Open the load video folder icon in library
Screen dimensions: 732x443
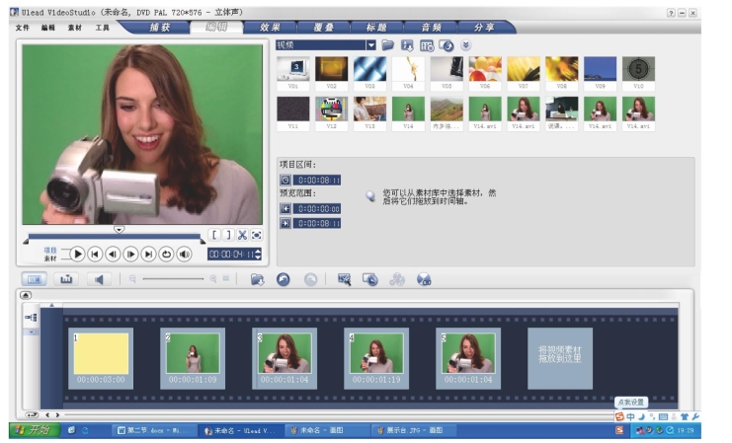pos(388,45)
